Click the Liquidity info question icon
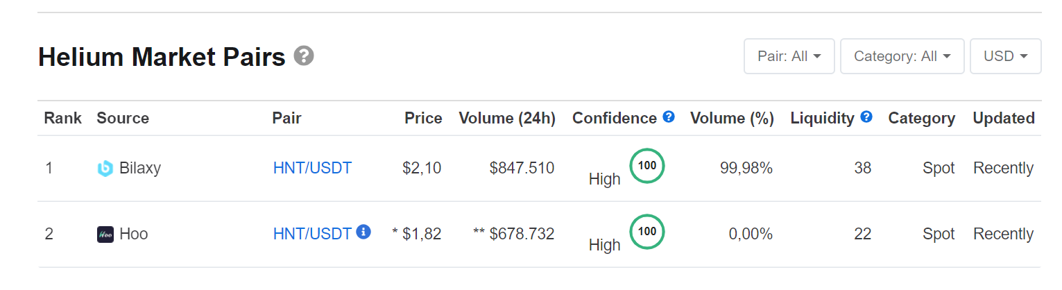 coord(866,117)
